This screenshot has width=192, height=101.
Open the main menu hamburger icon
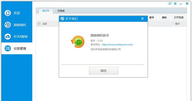coord(175,4)
